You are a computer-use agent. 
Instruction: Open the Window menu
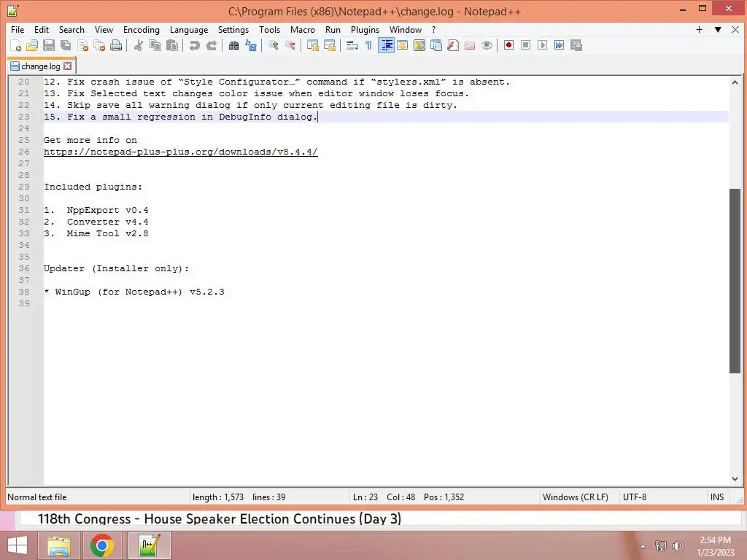click(x=406, y=29)
